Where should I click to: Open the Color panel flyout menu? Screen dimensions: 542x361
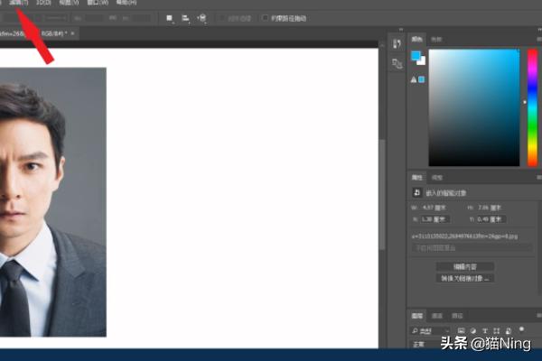[539, 40]
